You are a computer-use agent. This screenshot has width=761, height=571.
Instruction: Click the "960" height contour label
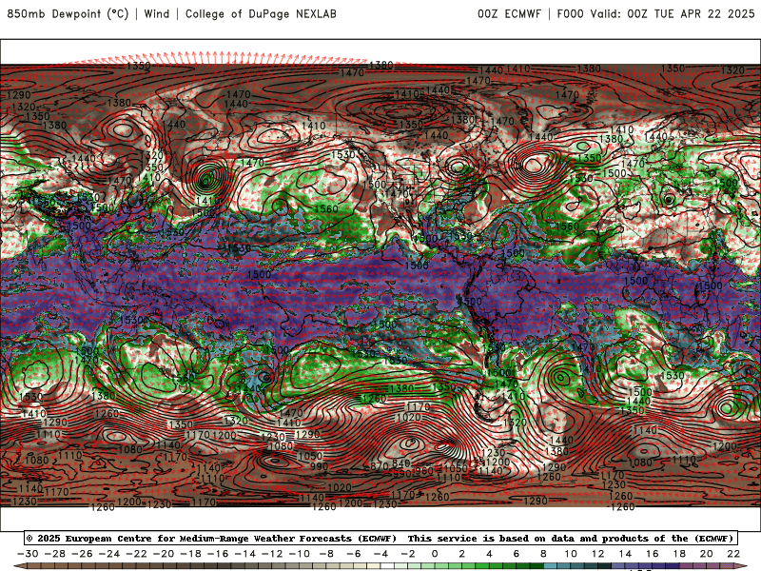coord(423,470)
